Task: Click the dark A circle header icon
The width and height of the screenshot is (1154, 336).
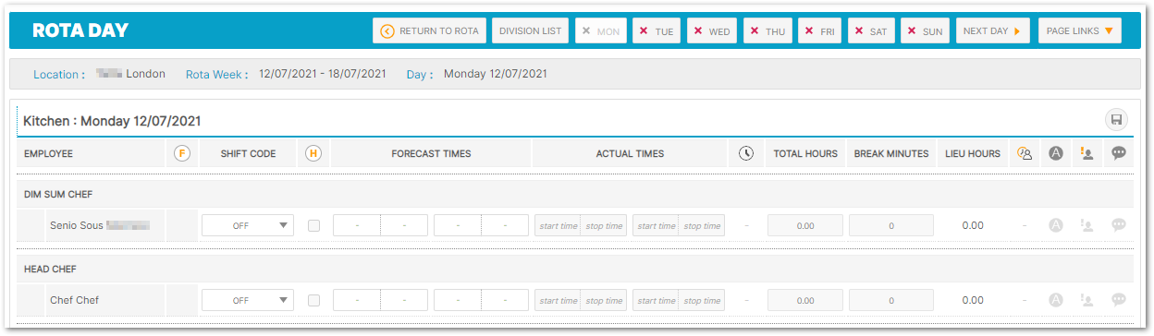Action: [1056, 153]
